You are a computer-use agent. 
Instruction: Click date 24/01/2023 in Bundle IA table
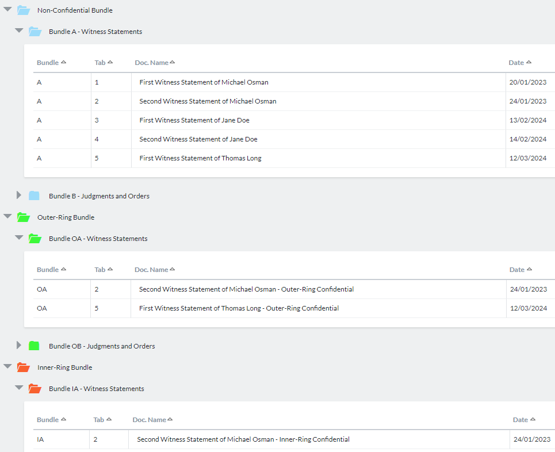click(x=532, y=439)
